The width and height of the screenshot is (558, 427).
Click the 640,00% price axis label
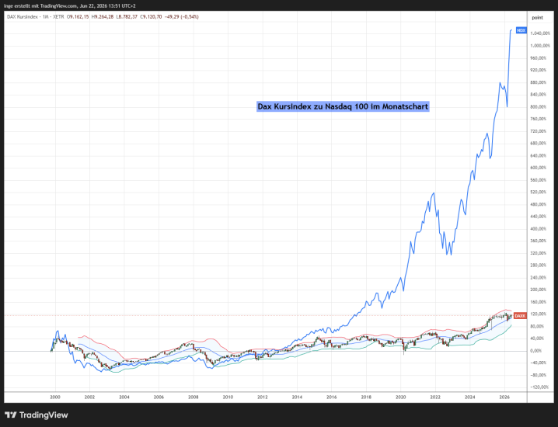539,155
